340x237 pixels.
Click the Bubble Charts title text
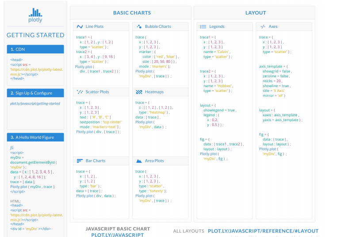coord(158,27)
